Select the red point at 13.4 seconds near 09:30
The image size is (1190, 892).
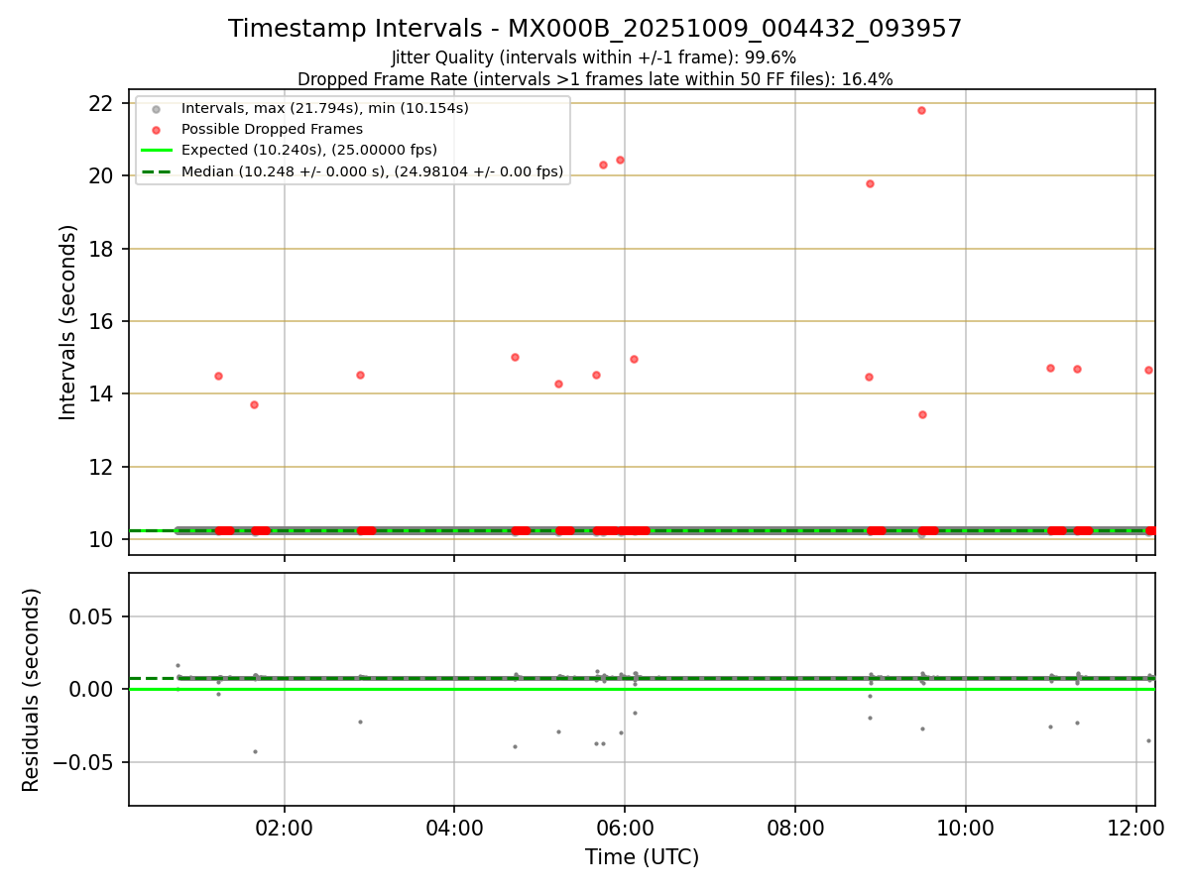922,414
